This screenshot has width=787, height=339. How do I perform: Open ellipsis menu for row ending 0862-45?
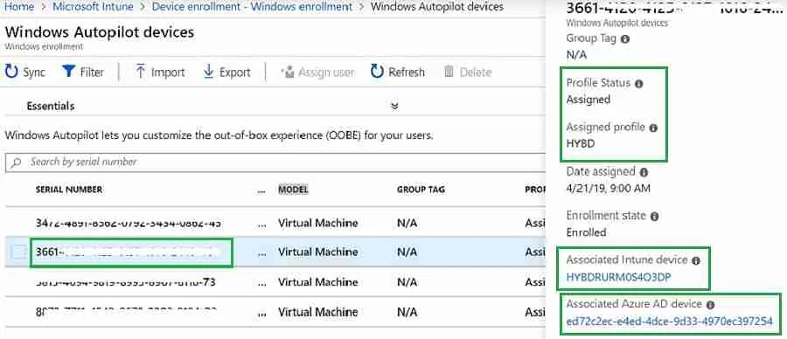[261, 225]
